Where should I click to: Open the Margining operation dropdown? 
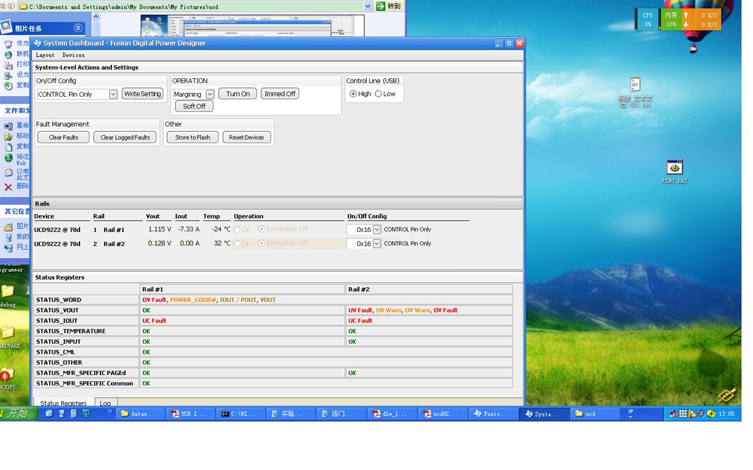pyautogui.click(x=210, y=94)
